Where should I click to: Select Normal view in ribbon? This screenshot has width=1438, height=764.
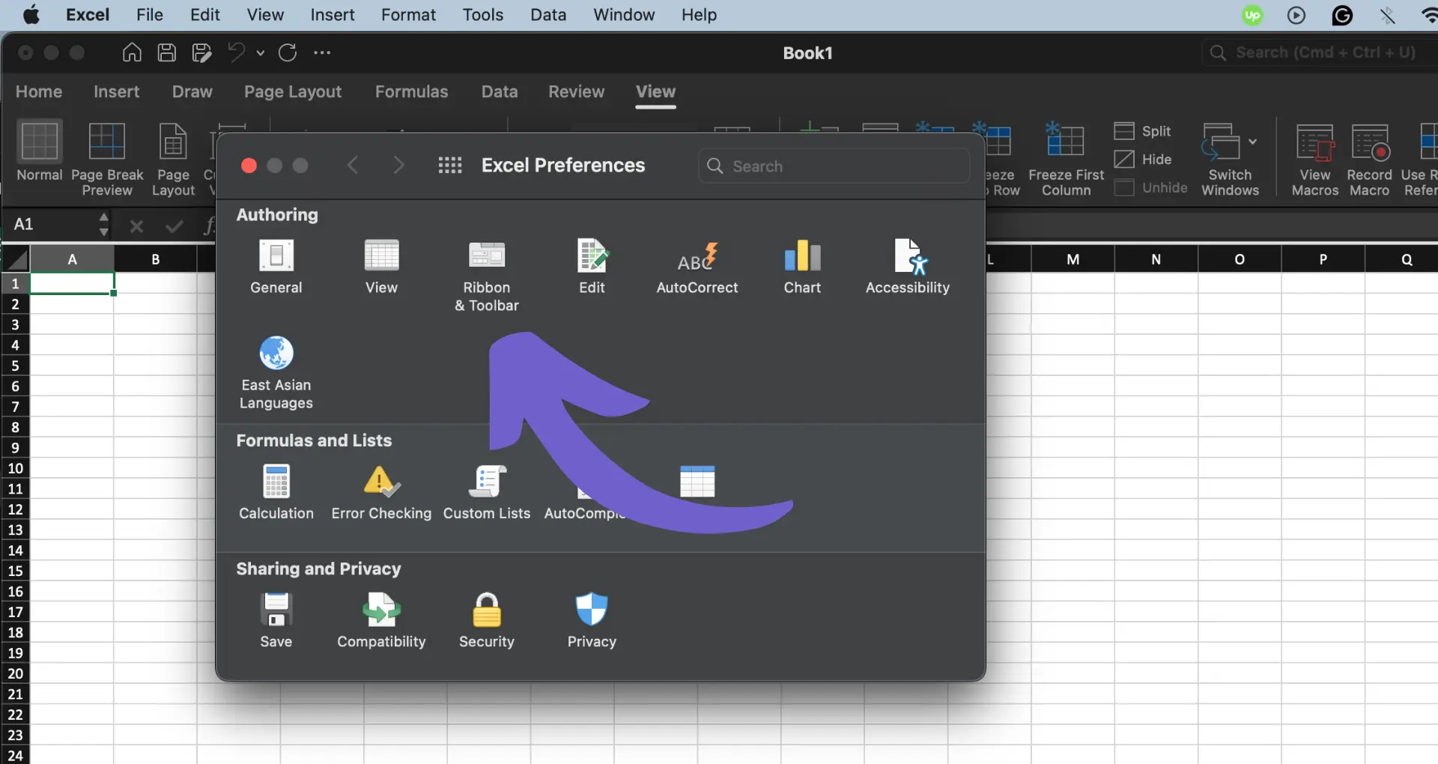(x=40, y=152)
